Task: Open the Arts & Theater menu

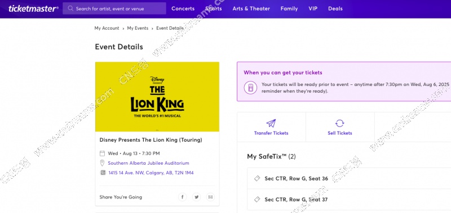Action: [x=251, y=8]
